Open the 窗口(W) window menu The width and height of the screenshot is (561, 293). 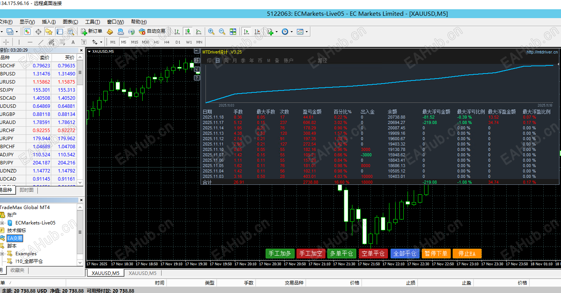coord(115,22)
